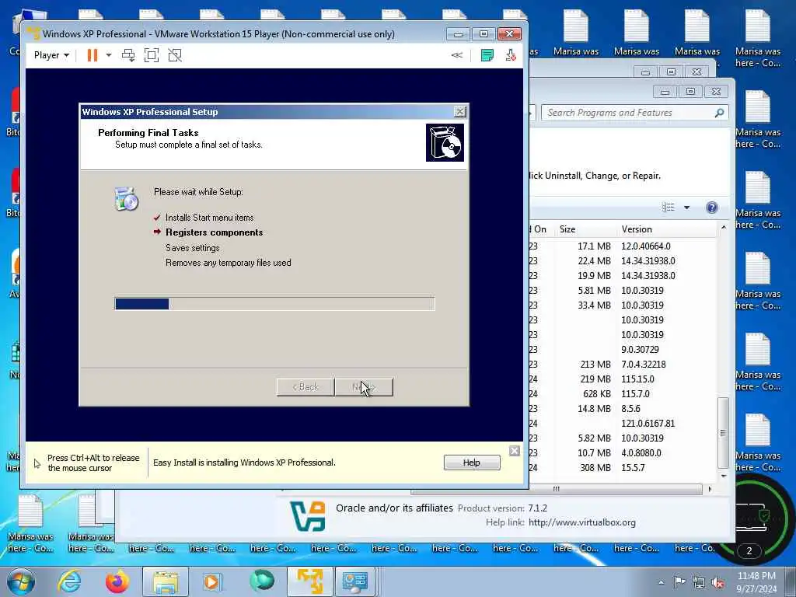Select the row with version 15.5.7
This screenshot has width=796, height=597.
(624, 467)
